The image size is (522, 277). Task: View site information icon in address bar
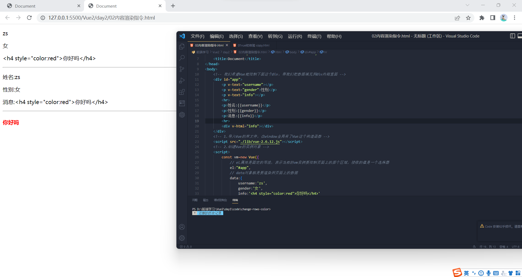click(43, 18)
